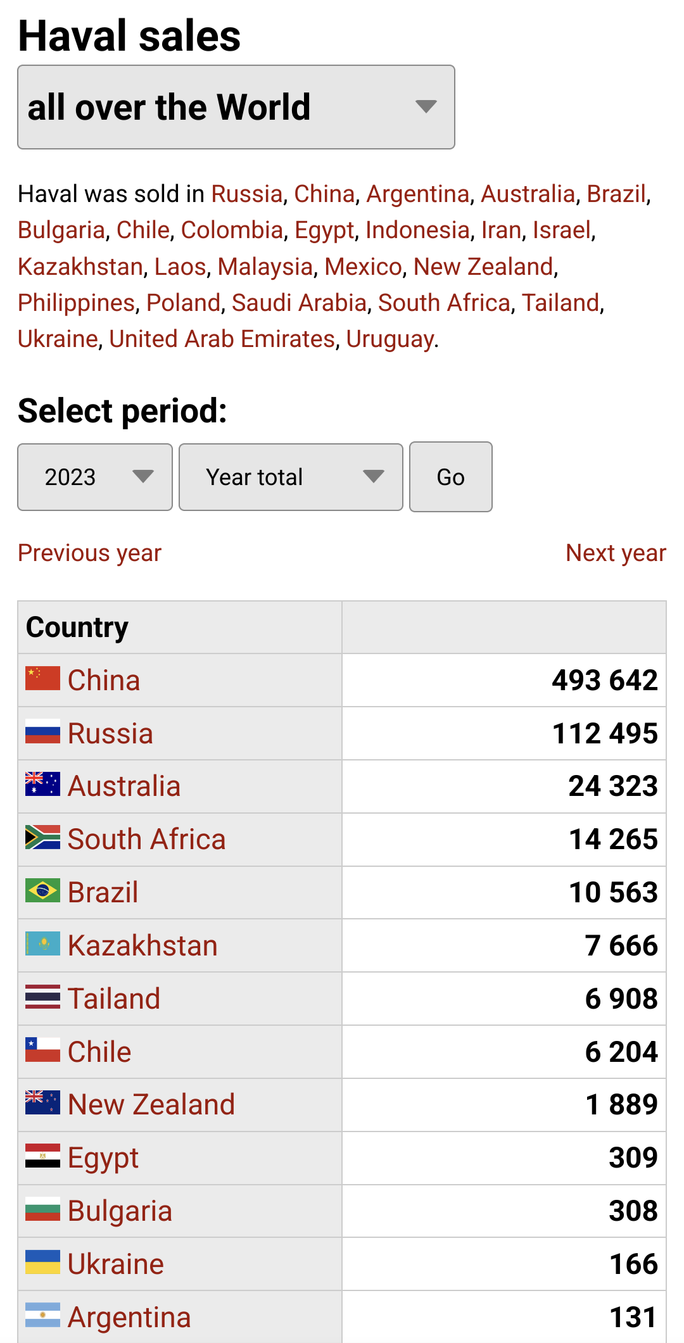Screen dimensions: 684x1343
Task: Open United Arab Emirates link
Action: click(222, 339)
